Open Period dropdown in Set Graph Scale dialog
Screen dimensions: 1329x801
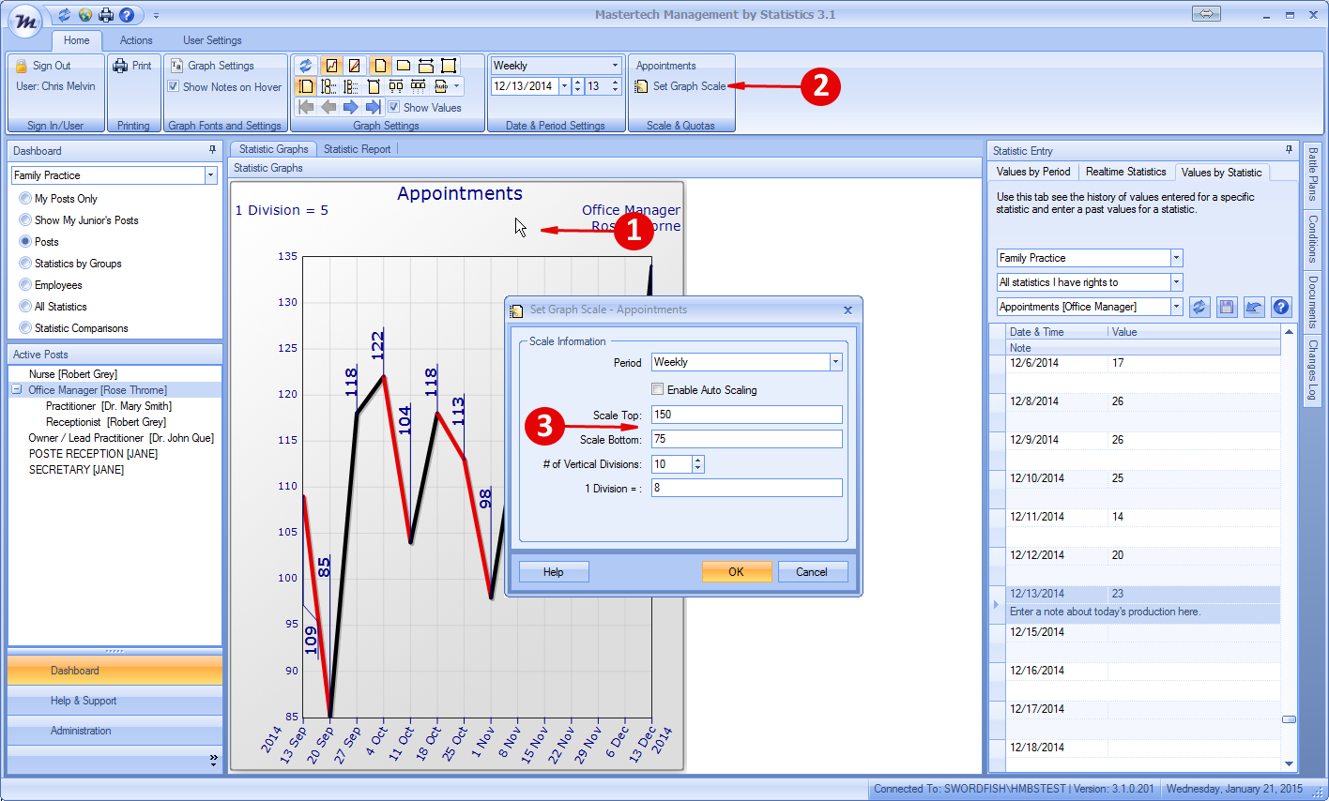coord(835,362)
